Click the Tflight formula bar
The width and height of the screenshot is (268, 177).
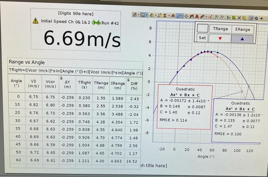(x=75, y=72)
